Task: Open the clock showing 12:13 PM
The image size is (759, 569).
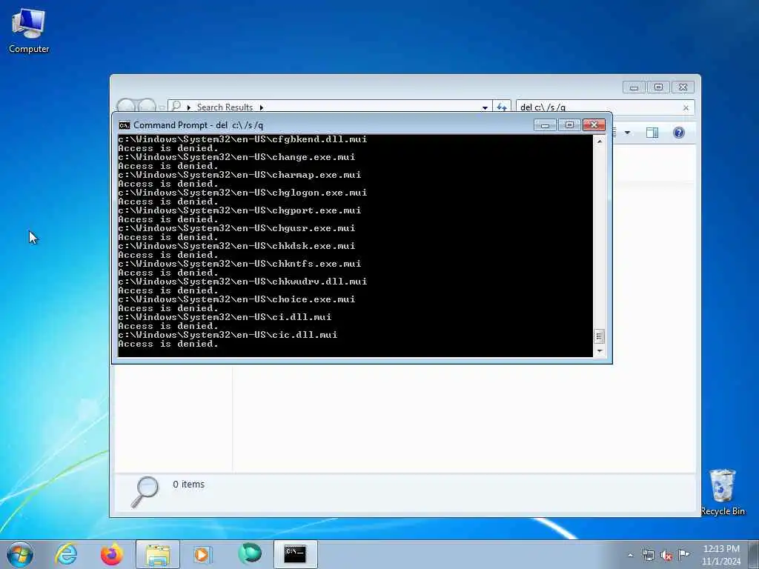Action: (x=721, y=554)
